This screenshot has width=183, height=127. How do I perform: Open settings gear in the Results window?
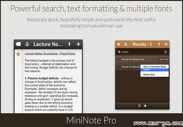pos(118,44)
